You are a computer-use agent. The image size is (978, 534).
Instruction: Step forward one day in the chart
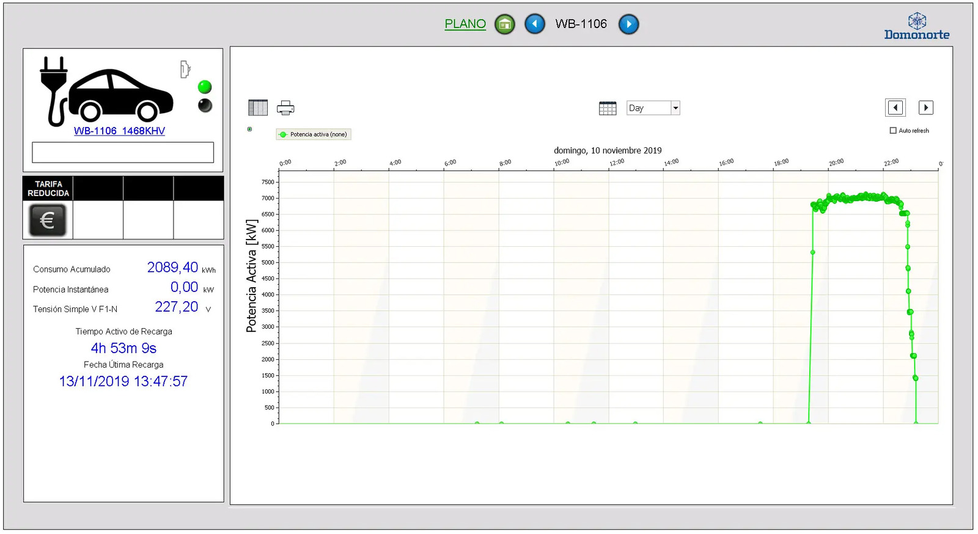[925, 108]
